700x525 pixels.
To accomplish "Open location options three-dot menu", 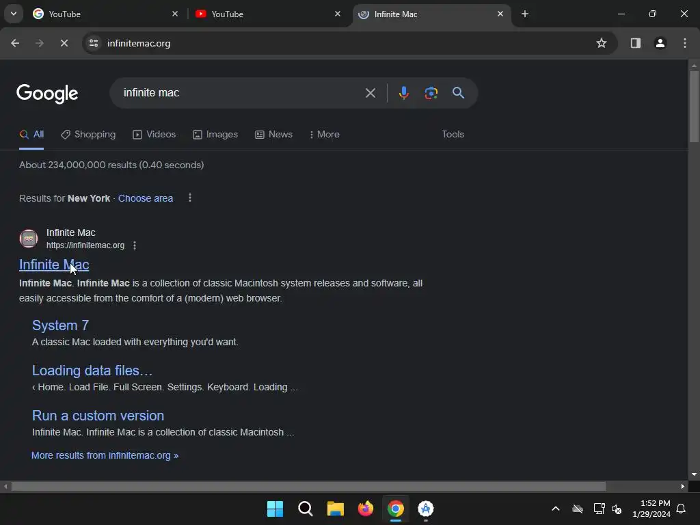I will tap(190, 198).
